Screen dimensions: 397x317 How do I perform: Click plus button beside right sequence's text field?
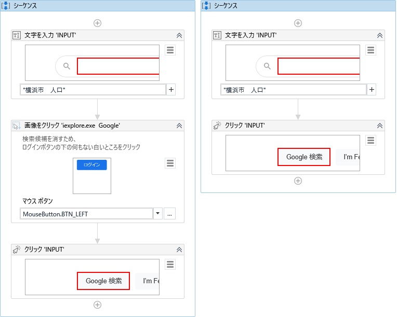point(372,90)
